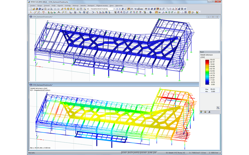The height and width of the screenshot is (155, 249).
Task: Switch to the third tab icon in Panel
Action: 209,112
